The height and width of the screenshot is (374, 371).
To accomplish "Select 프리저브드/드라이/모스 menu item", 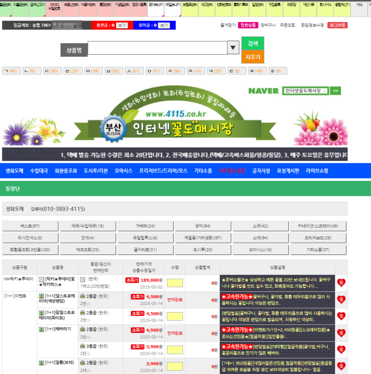I will [x=163, y=171].
